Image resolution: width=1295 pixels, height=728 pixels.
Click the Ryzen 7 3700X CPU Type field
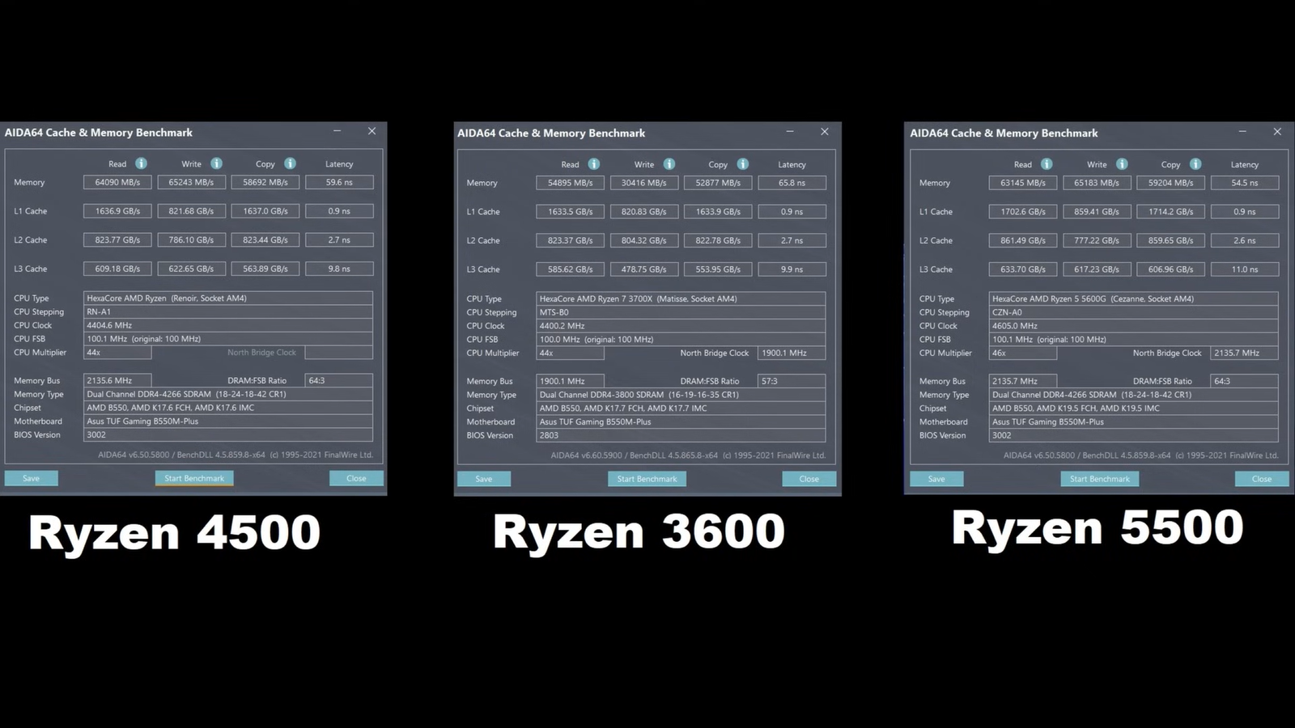click(x=680, y=298)
